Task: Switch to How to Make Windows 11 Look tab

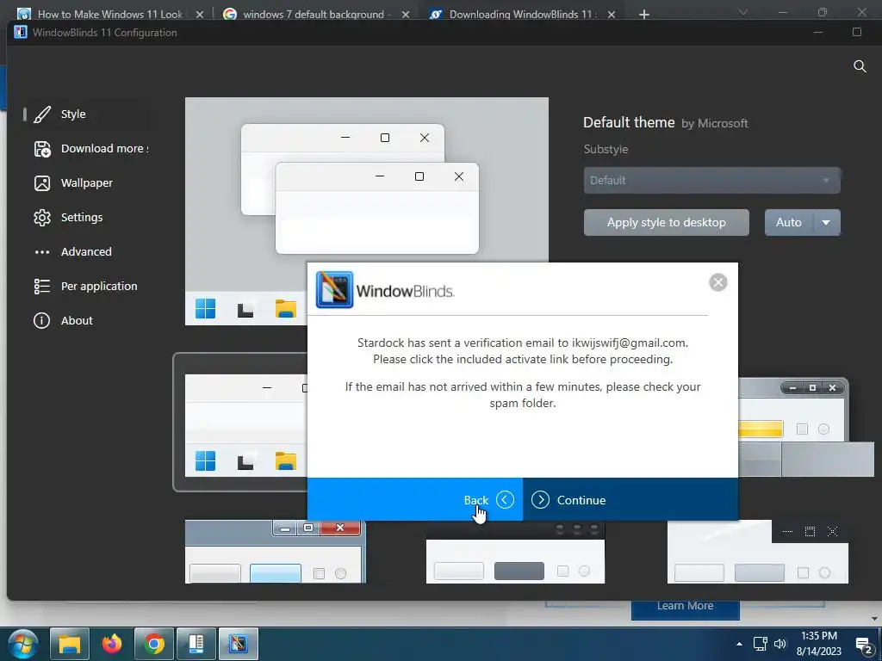Action: [x=109, y=14]
